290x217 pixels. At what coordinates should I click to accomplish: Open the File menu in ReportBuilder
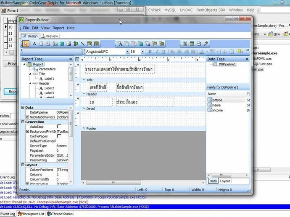(26, 28)
